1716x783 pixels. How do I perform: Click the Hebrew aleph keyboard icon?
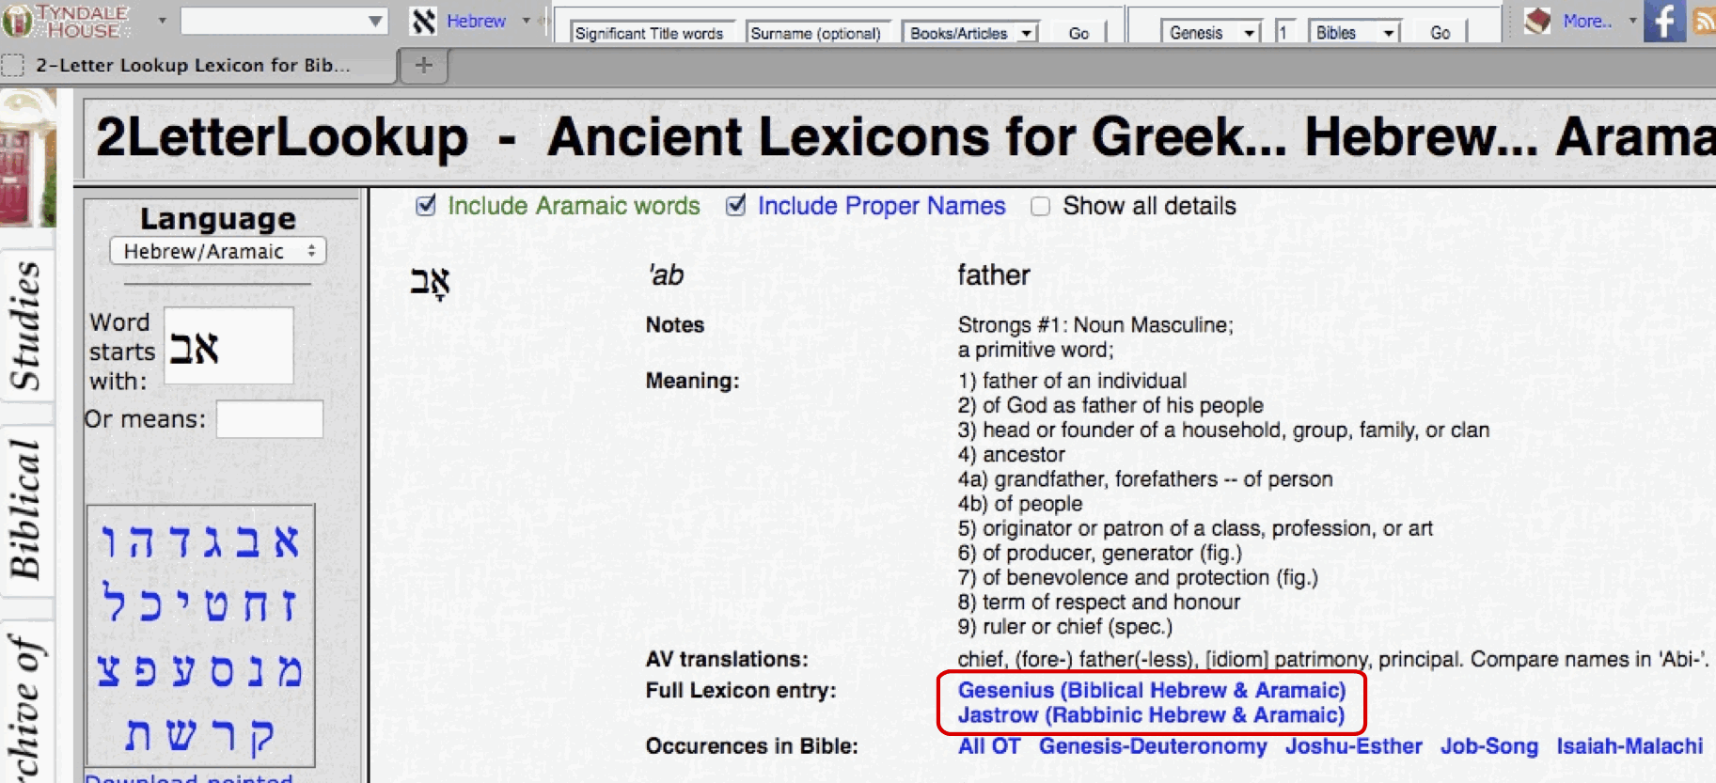point(423,21)
